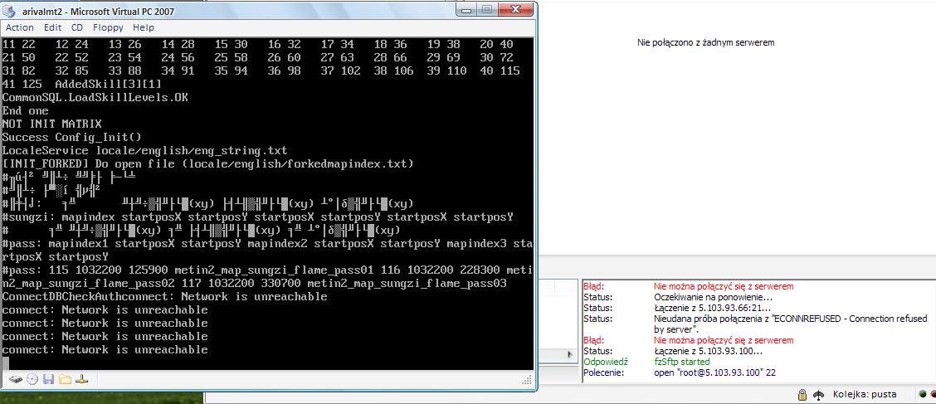This screenshot has width=936, height=404.
Task: Click the 'End one' console line
Action: (x=26, y=110)
